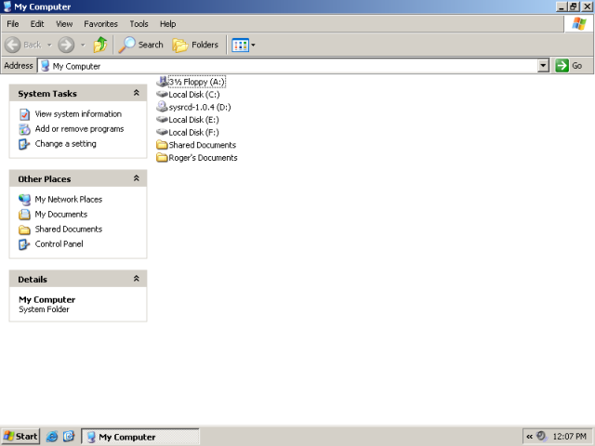Select the 3½ Floppy (A:) drive icon
The height and width of the screenshot is (446, 595).
click(162, 82)
